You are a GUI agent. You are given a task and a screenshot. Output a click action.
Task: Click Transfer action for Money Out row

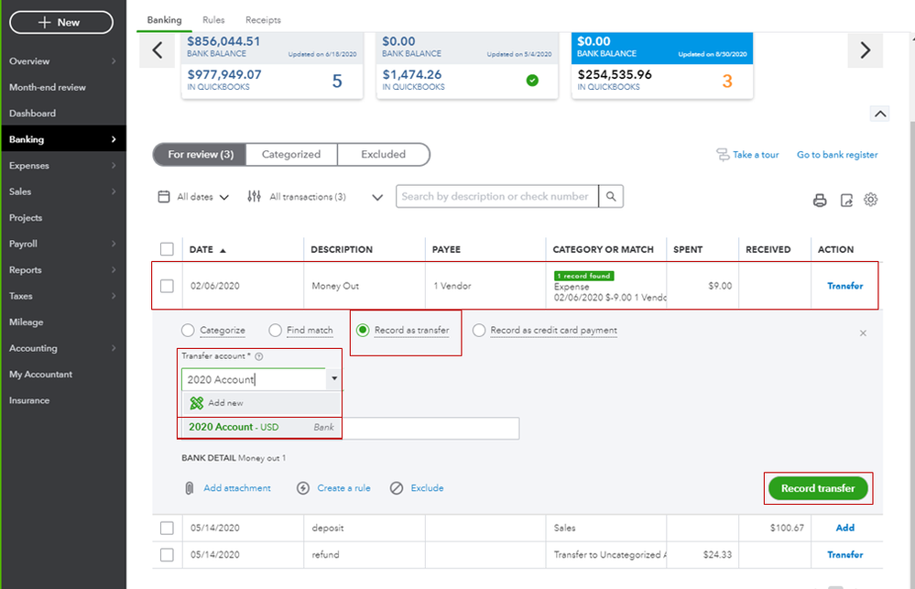point(845,286)
